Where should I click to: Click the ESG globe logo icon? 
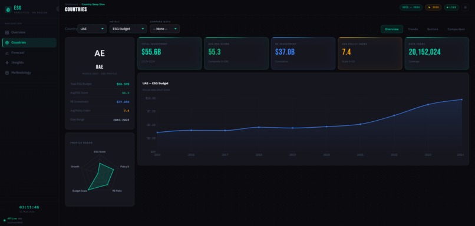8,9
